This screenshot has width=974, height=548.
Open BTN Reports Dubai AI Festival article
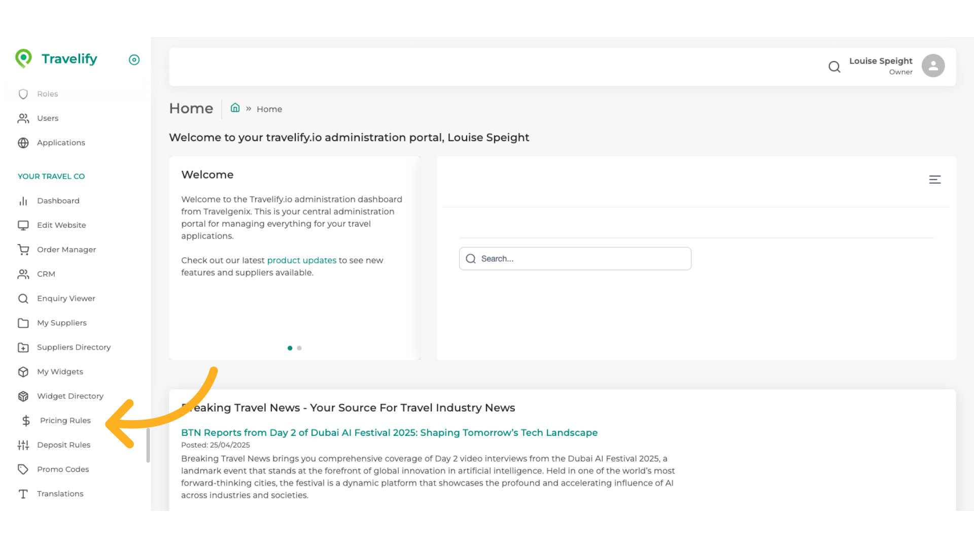pyautogui.click(x=389, y=433)
